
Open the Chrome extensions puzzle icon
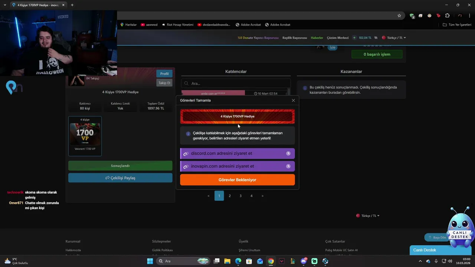[x=447, y=16]
